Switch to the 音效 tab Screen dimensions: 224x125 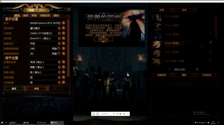26,15
